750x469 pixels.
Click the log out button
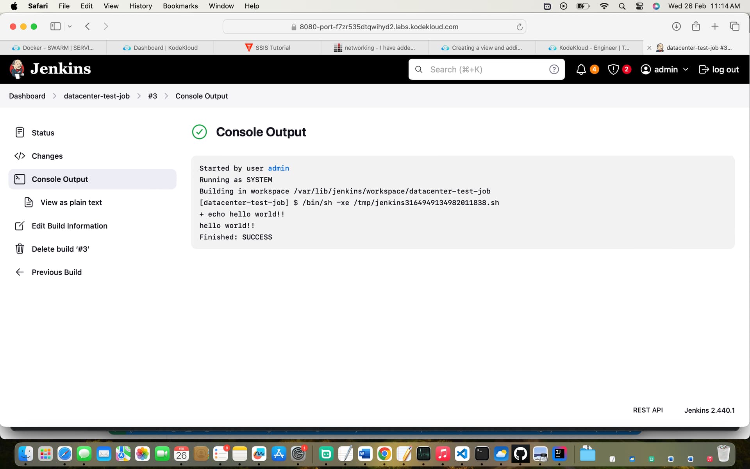pos(719,70)
